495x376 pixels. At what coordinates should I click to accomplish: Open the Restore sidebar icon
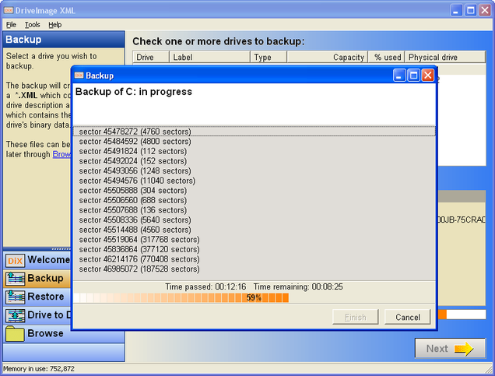pyautogui.click(x=15, y=297)
